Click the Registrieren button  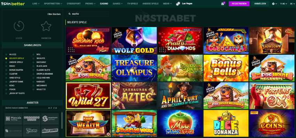click(x=239, y=4)
